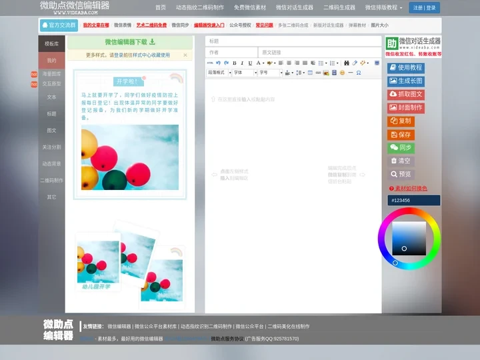
Task: Open font family 字体 dropdown
Action: point(245,73)
